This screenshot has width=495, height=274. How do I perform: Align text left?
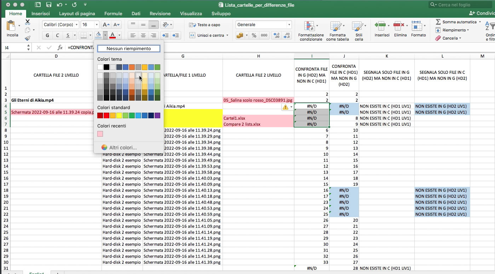(x=133, y=35)
